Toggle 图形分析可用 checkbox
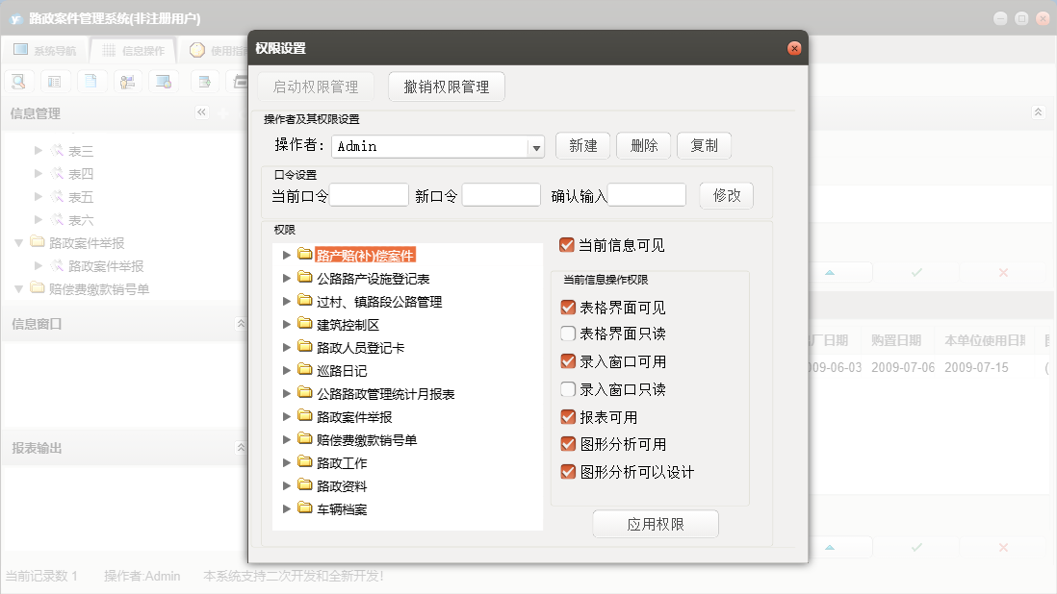Screen dimensions: 1057x594 point(568,444)
